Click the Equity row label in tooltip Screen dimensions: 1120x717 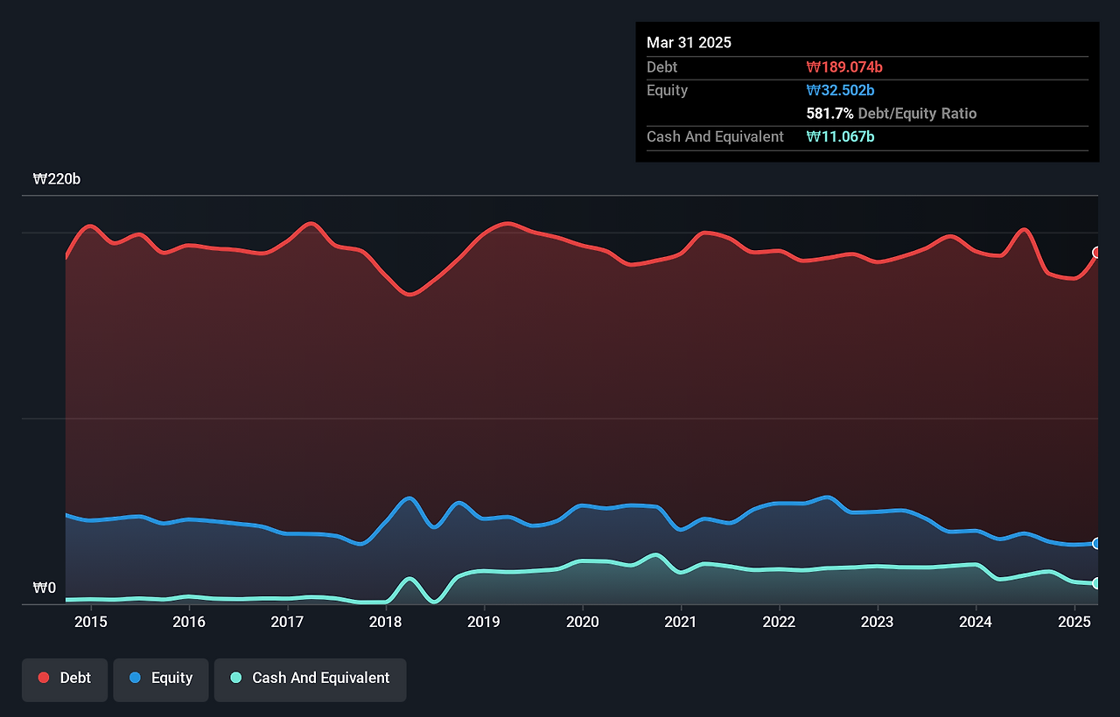[668, 91]
